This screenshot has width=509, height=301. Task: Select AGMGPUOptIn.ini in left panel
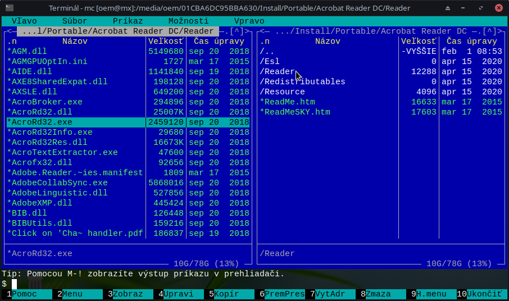click(x=128, y=61)
